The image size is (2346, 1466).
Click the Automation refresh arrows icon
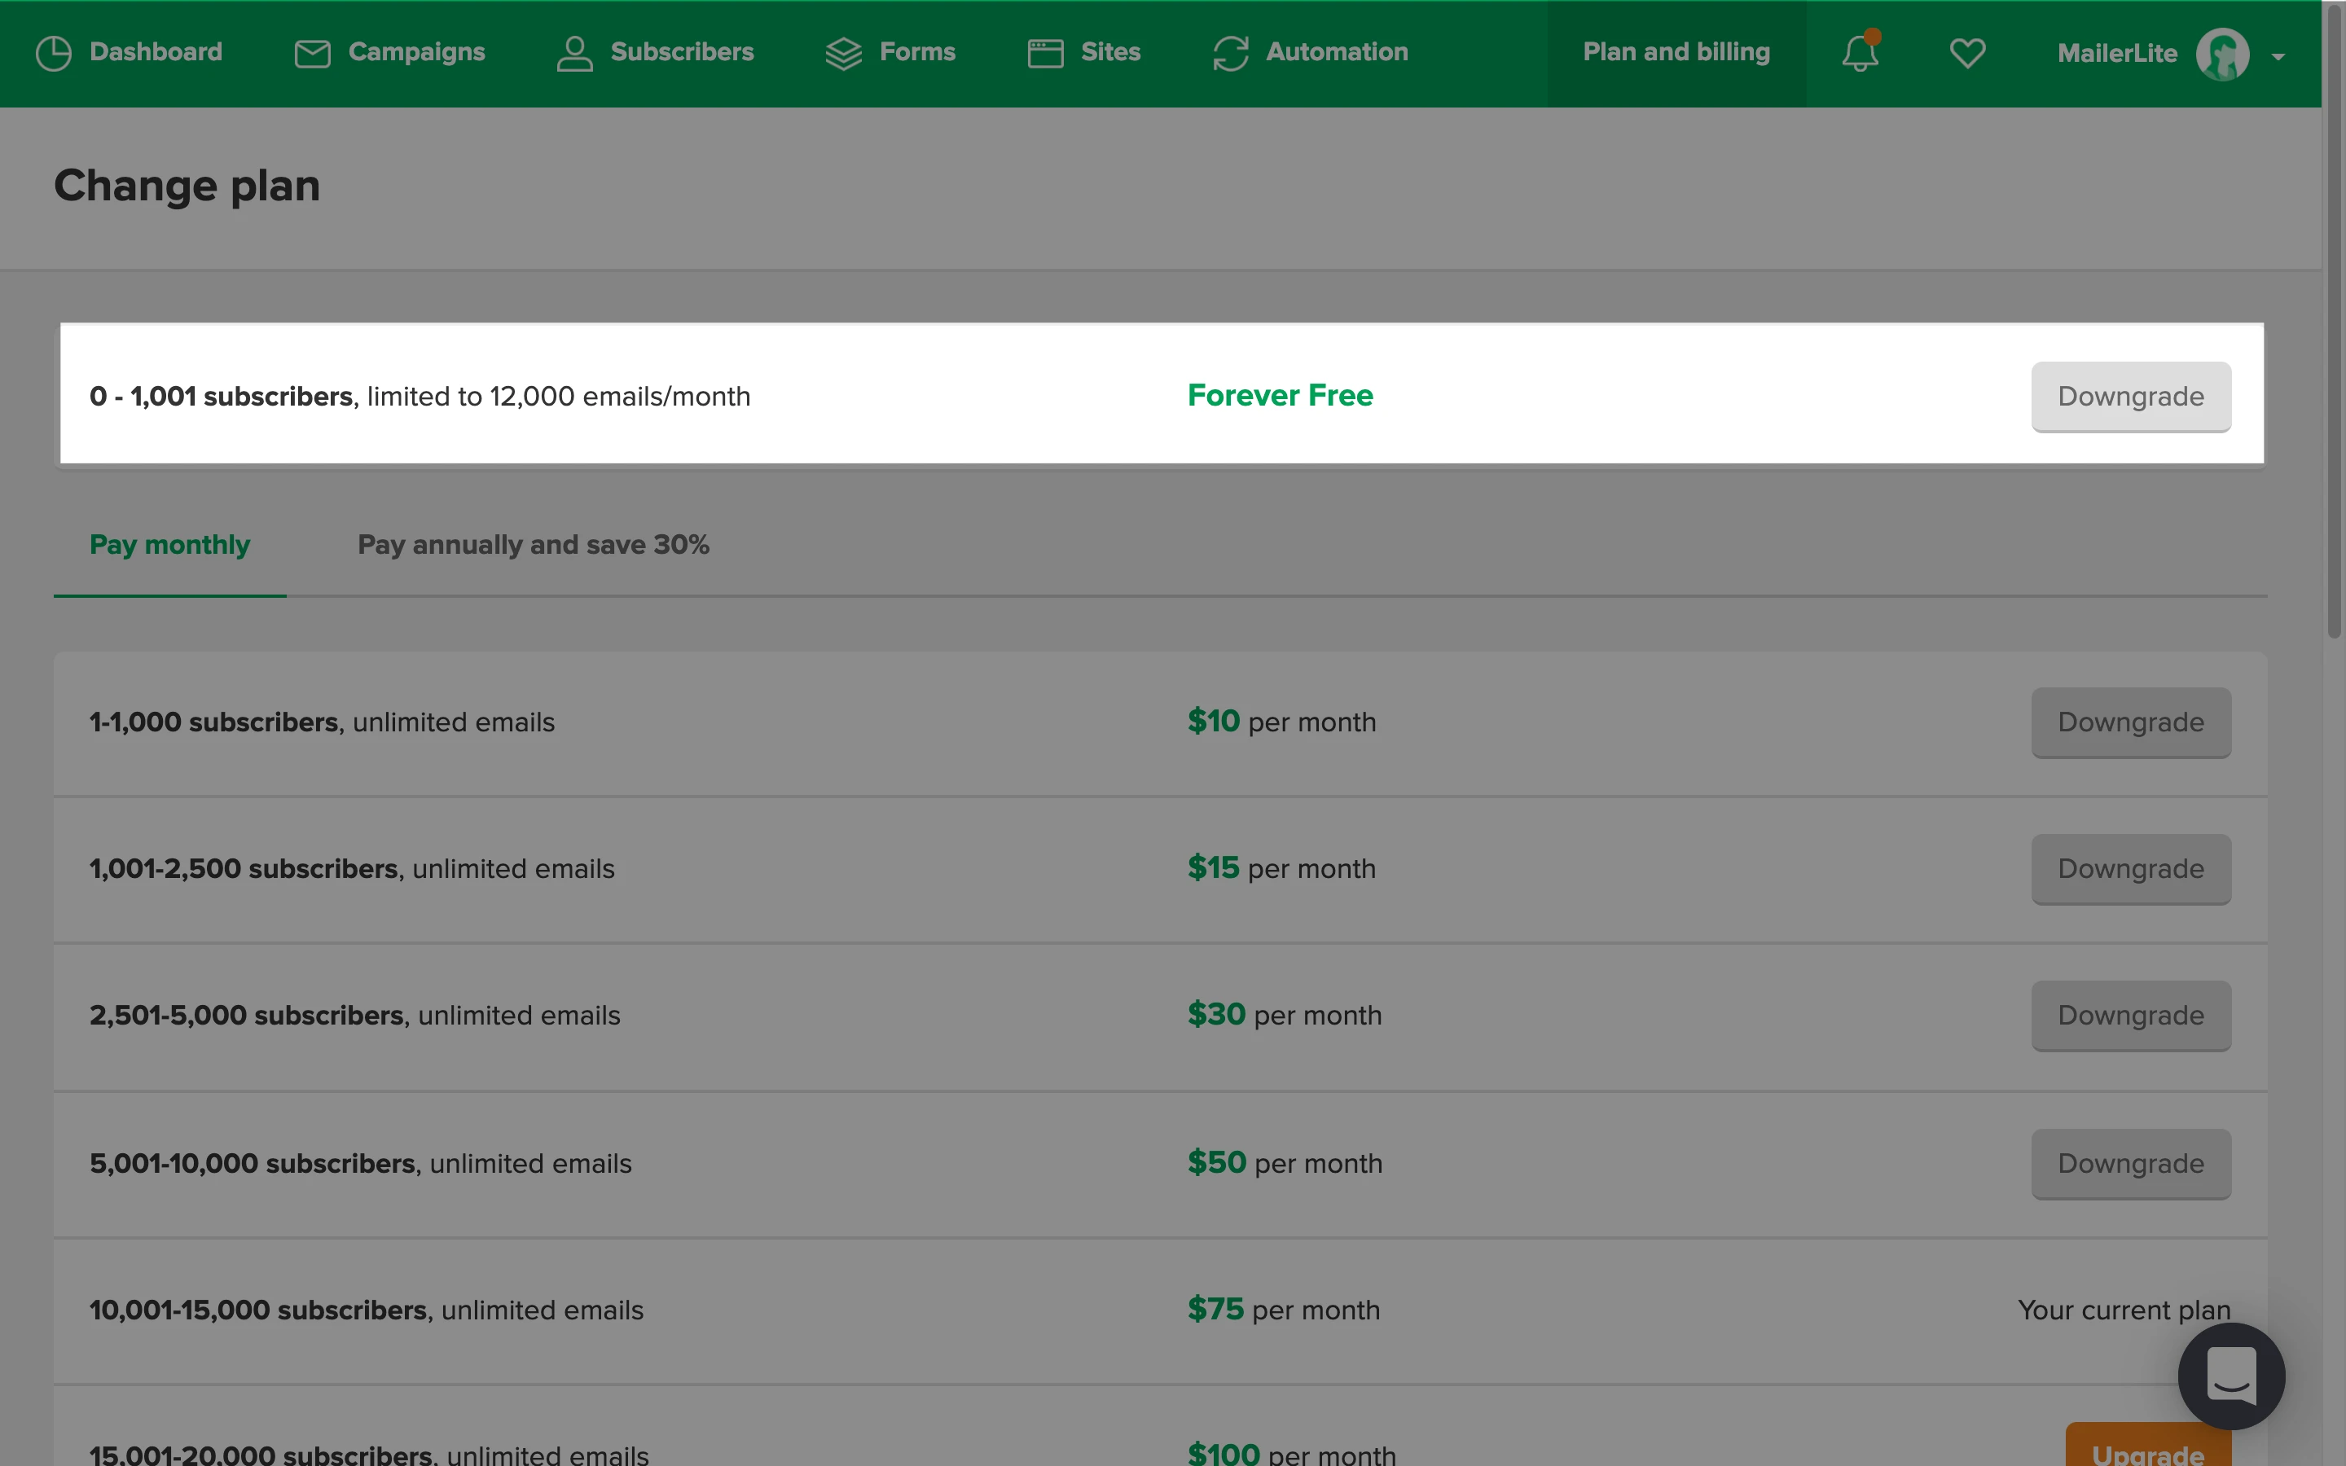(1230, 53)
